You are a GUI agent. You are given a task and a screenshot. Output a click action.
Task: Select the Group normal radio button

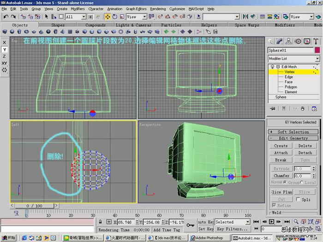click(285, 182)
